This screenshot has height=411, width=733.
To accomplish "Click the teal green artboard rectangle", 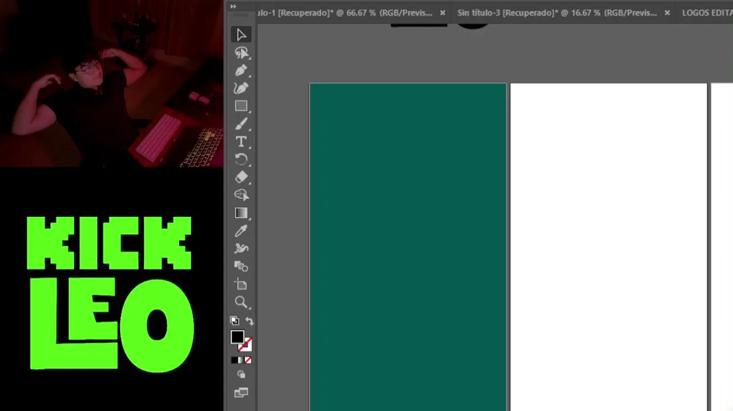I will pyautogui.click(x=408, y=247).
